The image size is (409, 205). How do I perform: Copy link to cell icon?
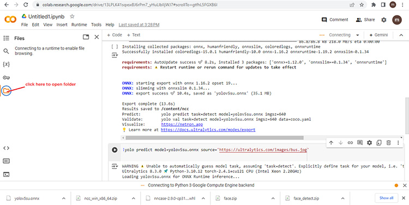pos(350,142)
